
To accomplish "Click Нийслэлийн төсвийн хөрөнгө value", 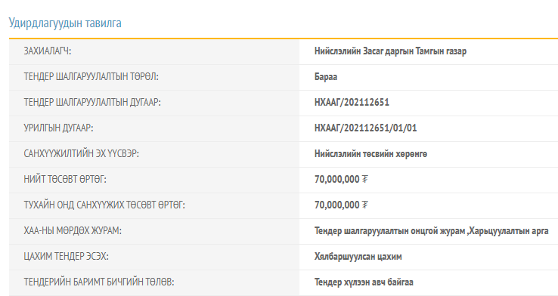I will tap(370, 154).
